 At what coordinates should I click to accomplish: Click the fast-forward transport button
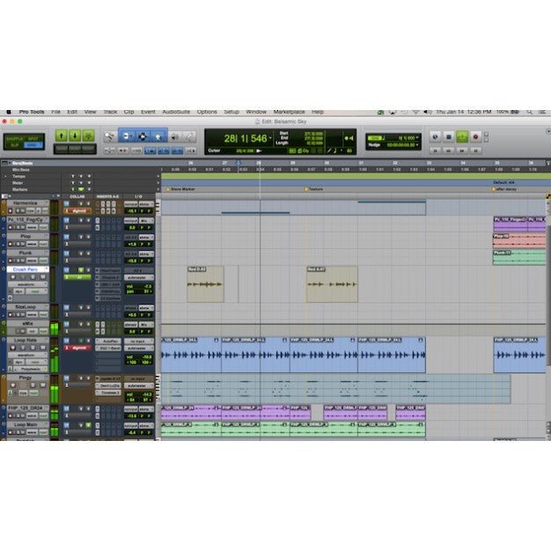(x=462, y=151)
